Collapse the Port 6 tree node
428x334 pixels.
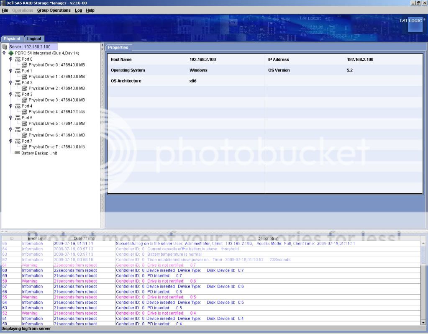pos(11,130)
